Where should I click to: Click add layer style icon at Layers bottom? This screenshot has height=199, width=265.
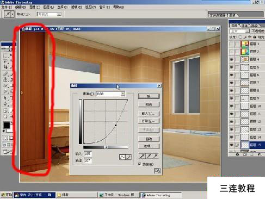point(237,154)
